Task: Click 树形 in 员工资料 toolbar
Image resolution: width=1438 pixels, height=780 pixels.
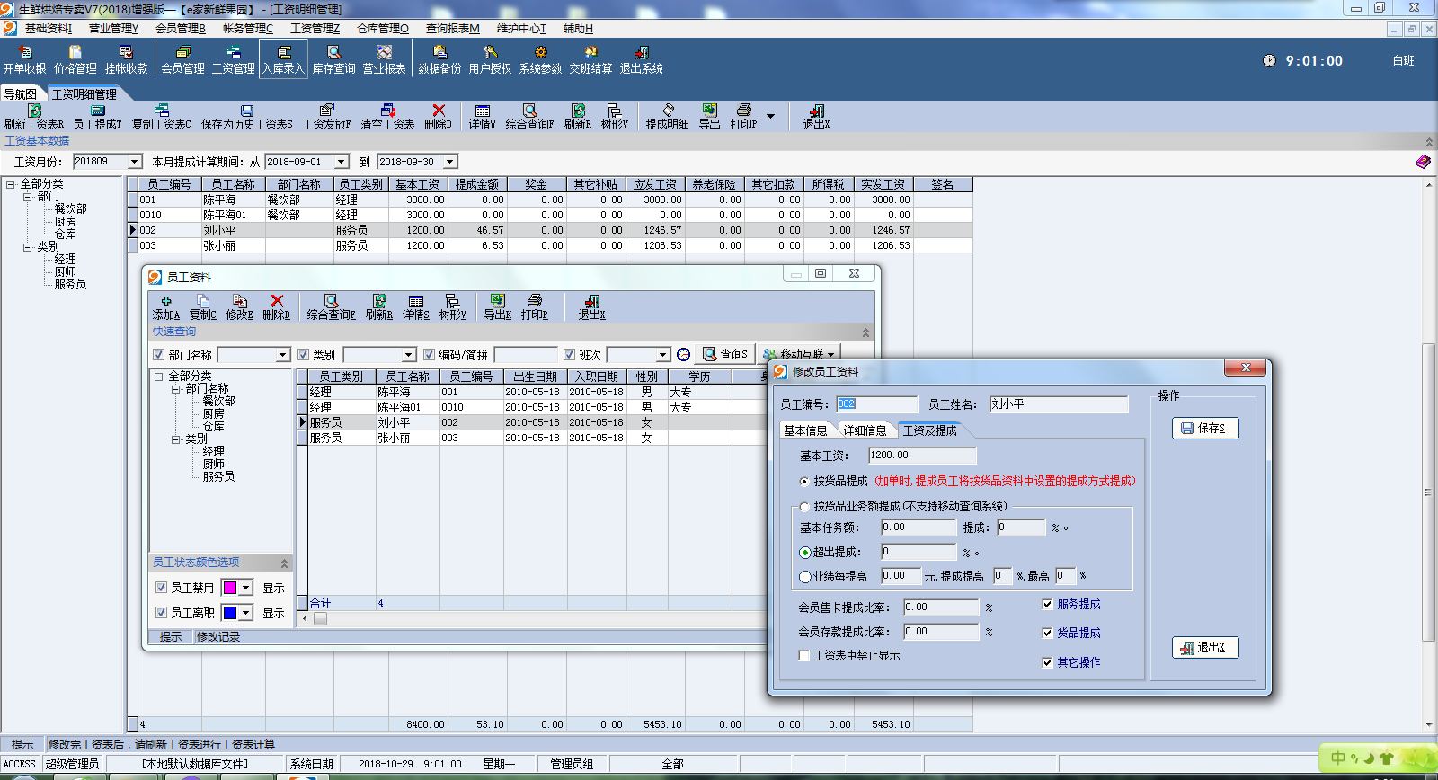Action: click(x=452, y=307)
